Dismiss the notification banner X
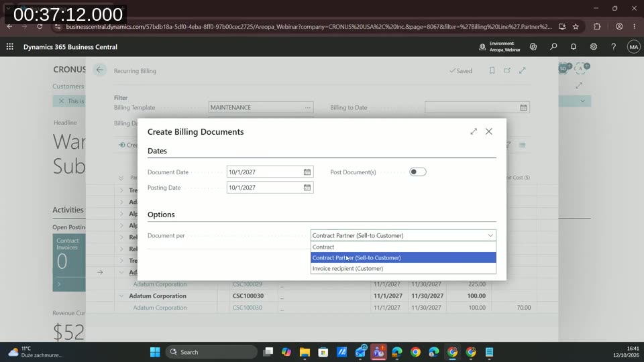 [61, 101]
